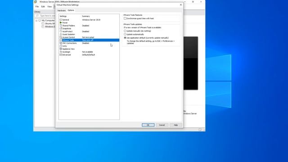Click the My Computer monitor icon
The width and height of the screenshot is (288, 162).
[40, 21]
